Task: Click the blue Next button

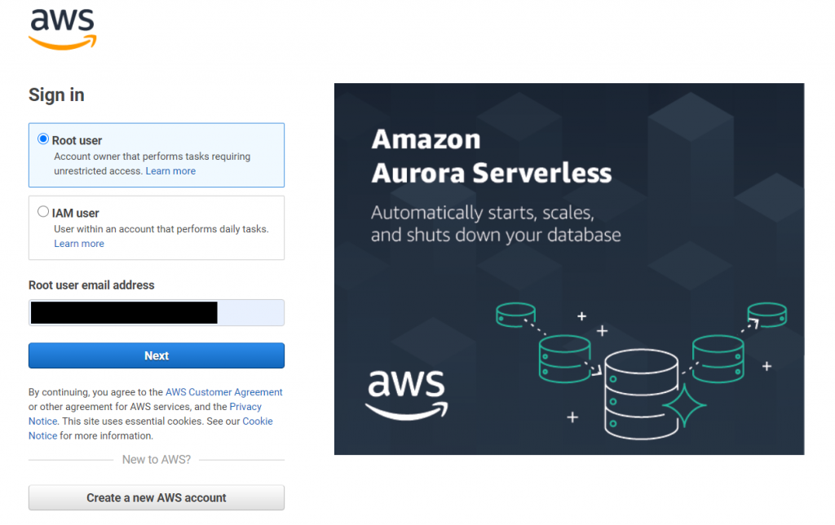Action: click(x=157, y=355)
